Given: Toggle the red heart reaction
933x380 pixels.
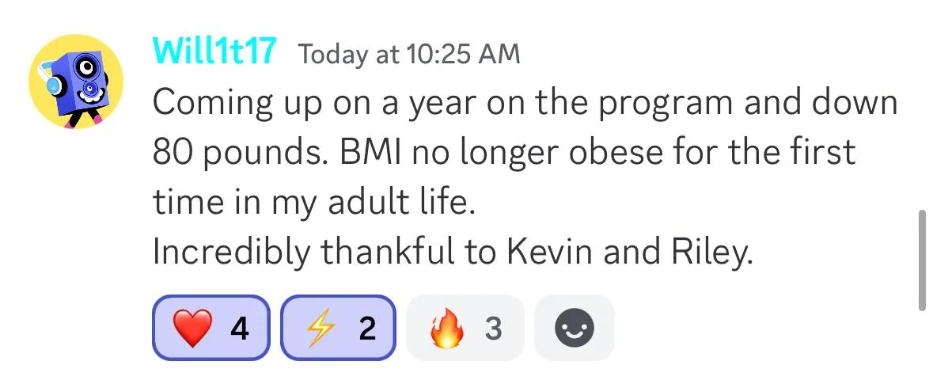Looking at the screenshot, I should point(211,329).
